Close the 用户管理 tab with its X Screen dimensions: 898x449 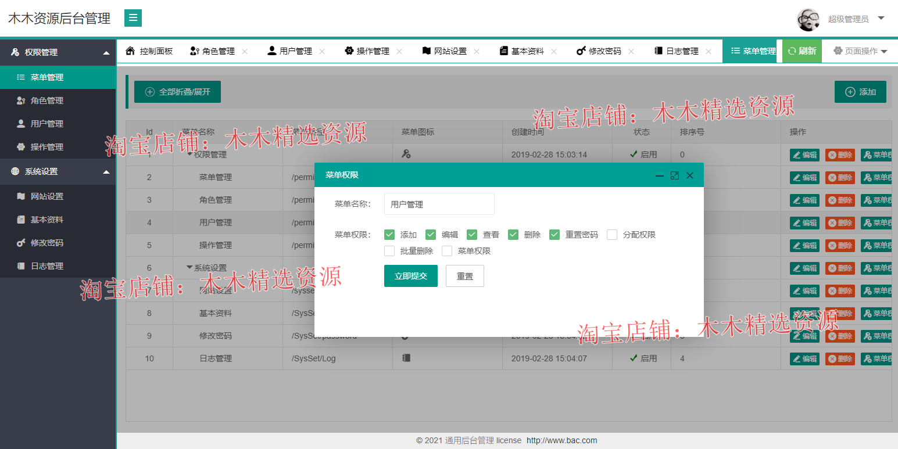(322, 51)
